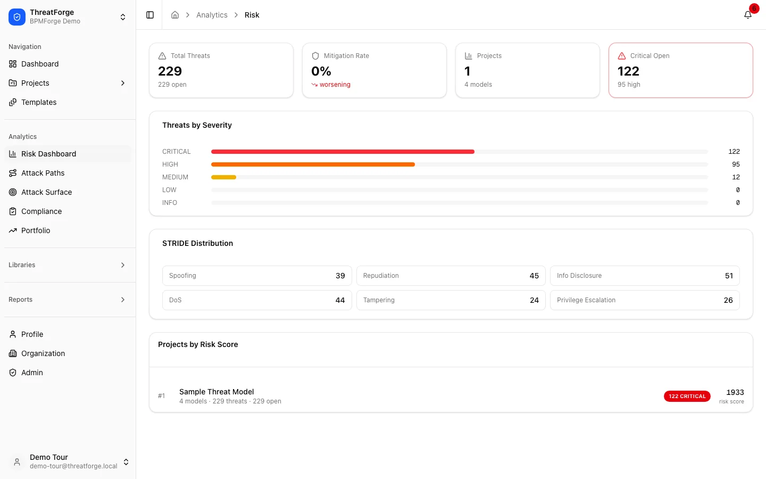
Task: Open the ThreatForge organization switcher
Action: 68,17
